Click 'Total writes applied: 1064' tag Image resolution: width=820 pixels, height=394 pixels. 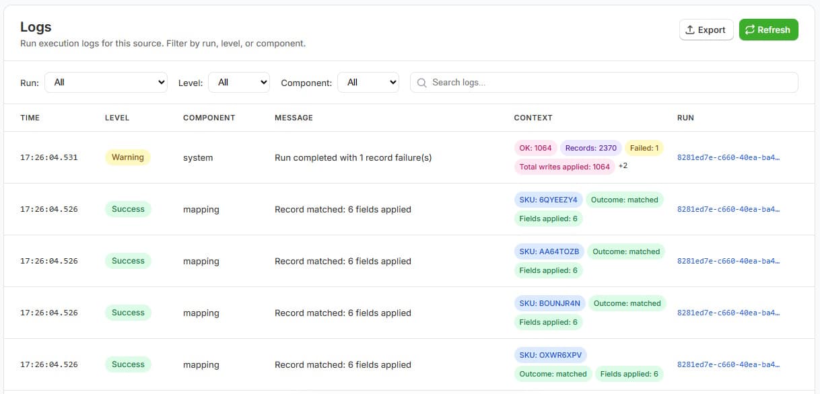pos(564,167)
